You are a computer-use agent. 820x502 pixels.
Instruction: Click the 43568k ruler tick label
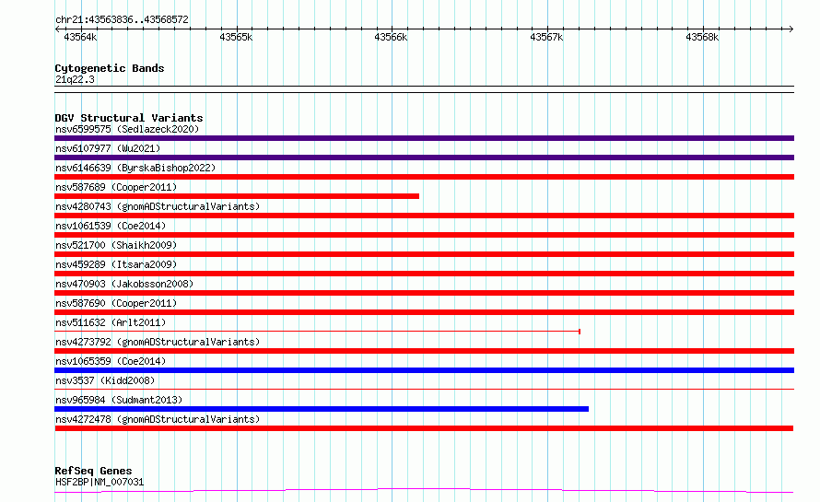[x=702, y=37]
